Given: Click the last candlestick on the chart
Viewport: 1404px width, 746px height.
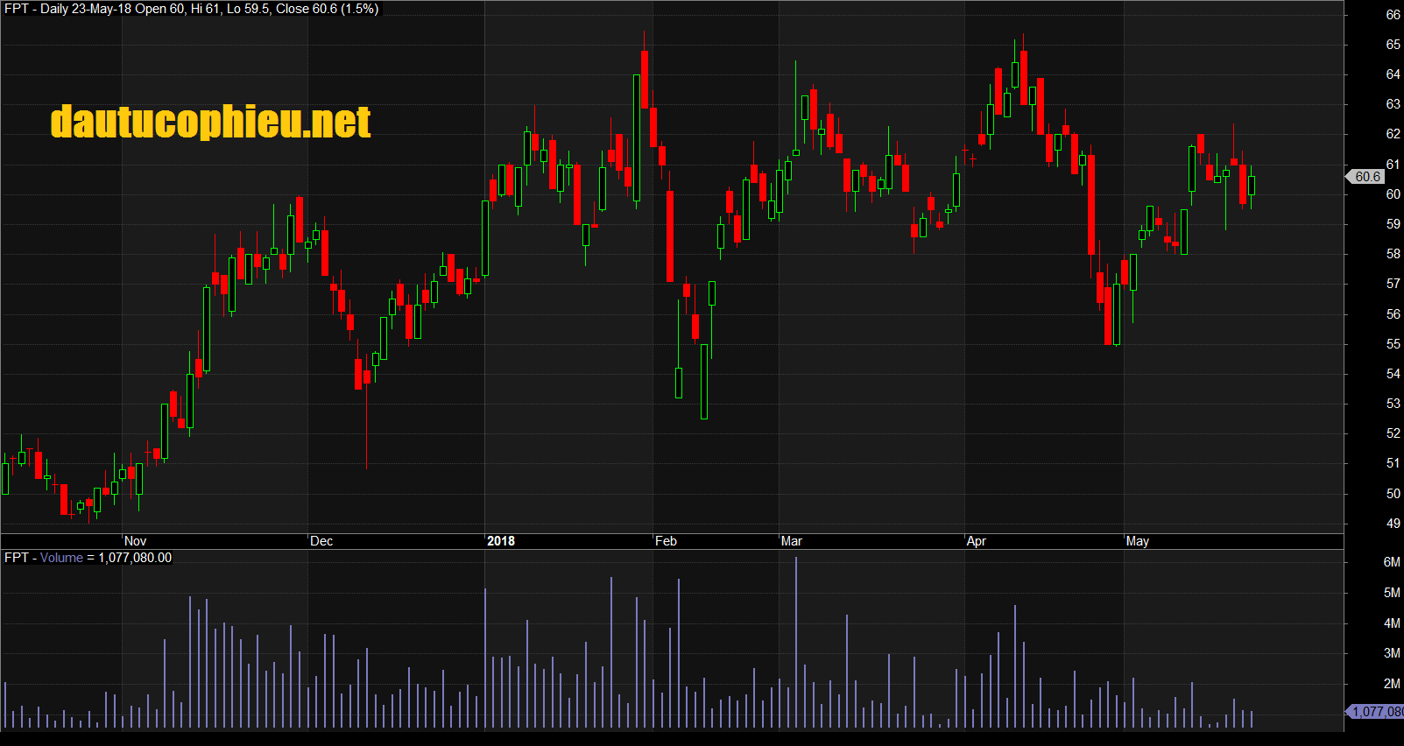Looking at the screenshot, I should 1252,186.
